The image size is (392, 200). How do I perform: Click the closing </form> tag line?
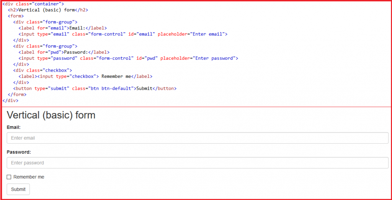point(17,95)
